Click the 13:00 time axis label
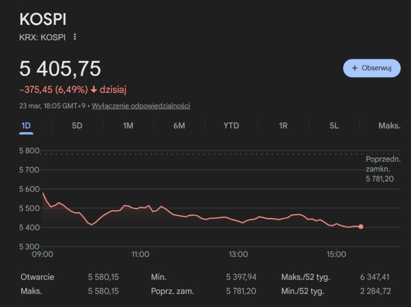Image resolution: width=411 pixels, height=307 pixels. (x=238, y=254)
